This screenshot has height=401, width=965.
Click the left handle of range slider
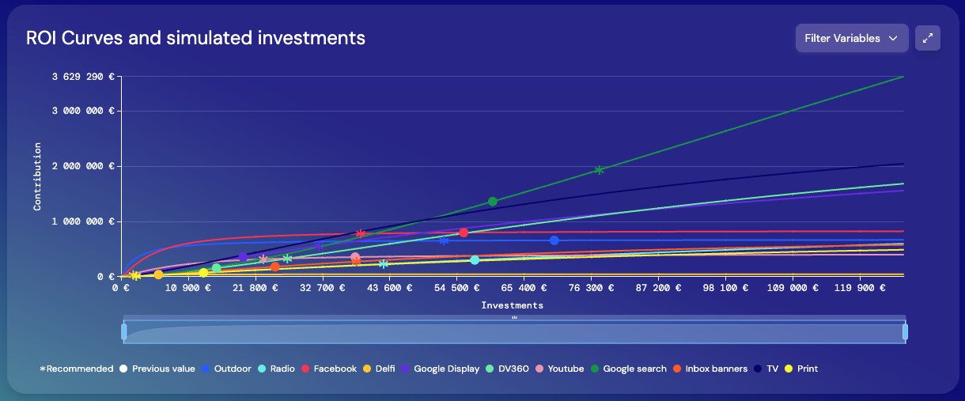tap(124, 331)
